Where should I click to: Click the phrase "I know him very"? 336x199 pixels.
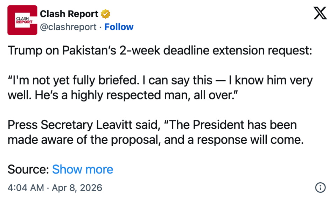click(x=270, y=80)
